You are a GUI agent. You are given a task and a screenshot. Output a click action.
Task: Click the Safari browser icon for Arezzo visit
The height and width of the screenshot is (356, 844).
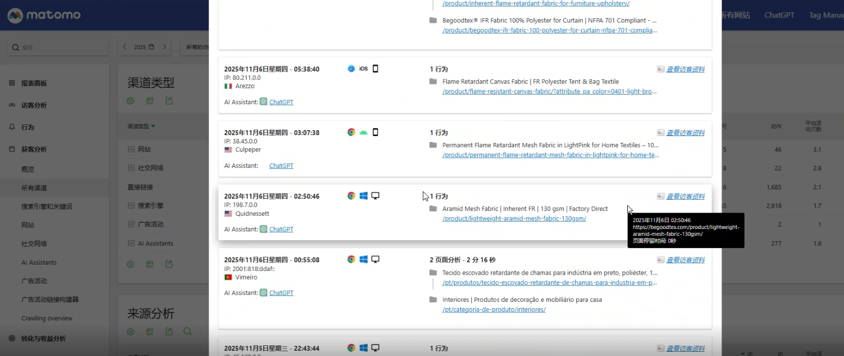pyautogui.click(x=351, y=69)
